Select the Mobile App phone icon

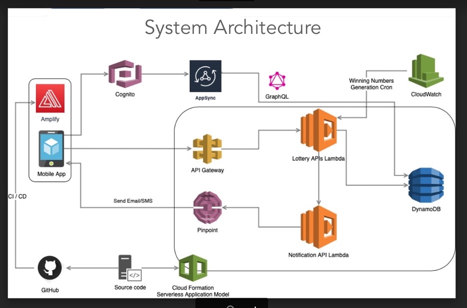51,149
